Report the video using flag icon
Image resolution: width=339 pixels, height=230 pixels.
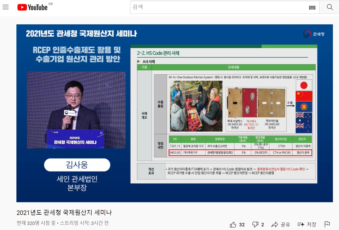[327, 224]
